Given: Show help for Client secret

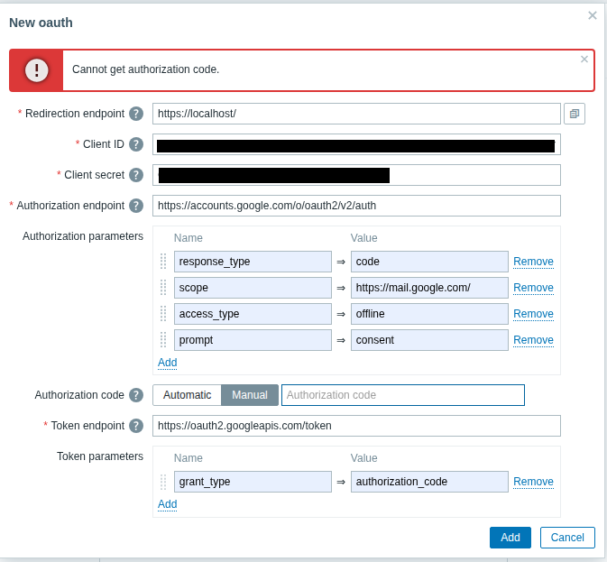Looking at the screenshot, I should coord(136,175).
